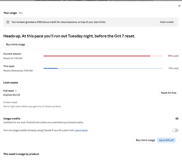
Task: Click the 5-hour reset entry
Action: click(x=32, y=104)
